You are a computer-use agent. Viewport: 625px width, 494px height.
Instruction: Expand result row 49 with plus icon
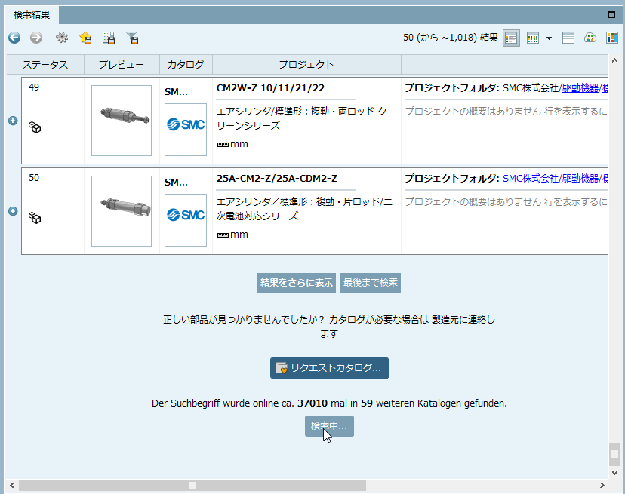(13, 121)
